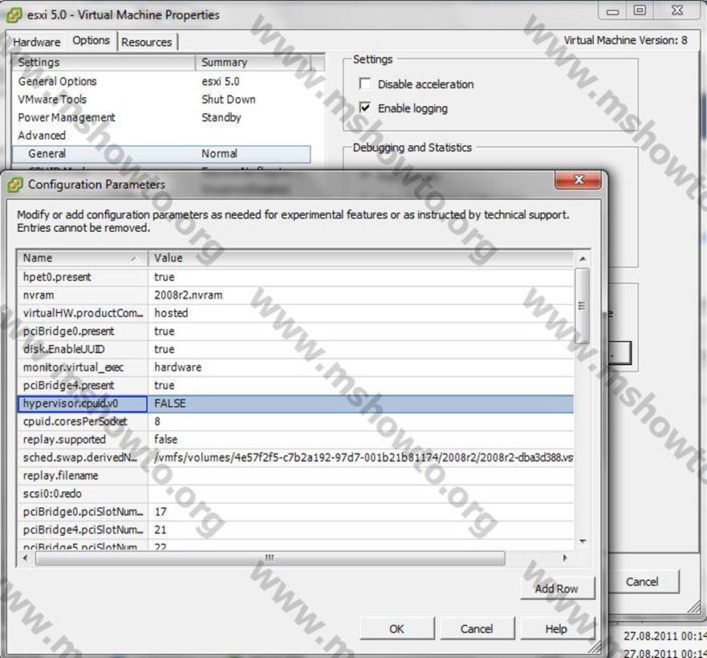The image size is (707, 658).
Task: Select the pciBridge4.present parameter
Action: [x=83, y=385]
